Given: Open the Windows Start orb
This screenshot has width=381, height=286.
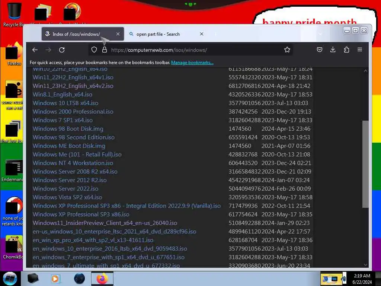Looking at the screenshot, I should [10, 279].
